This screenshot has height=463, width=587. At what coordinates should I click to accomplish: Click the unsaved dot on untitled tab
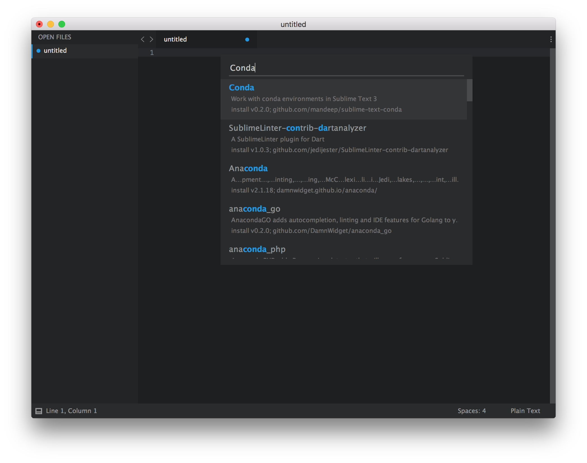pyautogui.click(x=247, y=40)
